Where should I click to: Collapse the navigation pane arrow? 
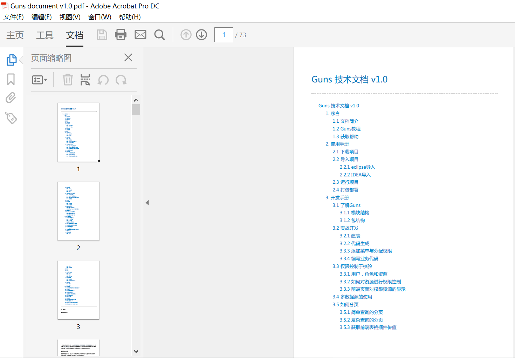[x=147, y=203]
